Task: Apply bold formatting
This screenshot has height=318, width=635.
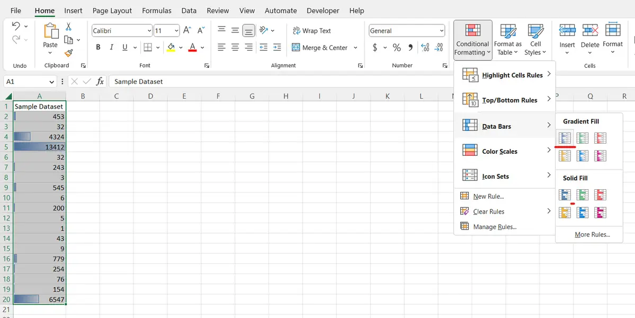Action: click(98, 47)
